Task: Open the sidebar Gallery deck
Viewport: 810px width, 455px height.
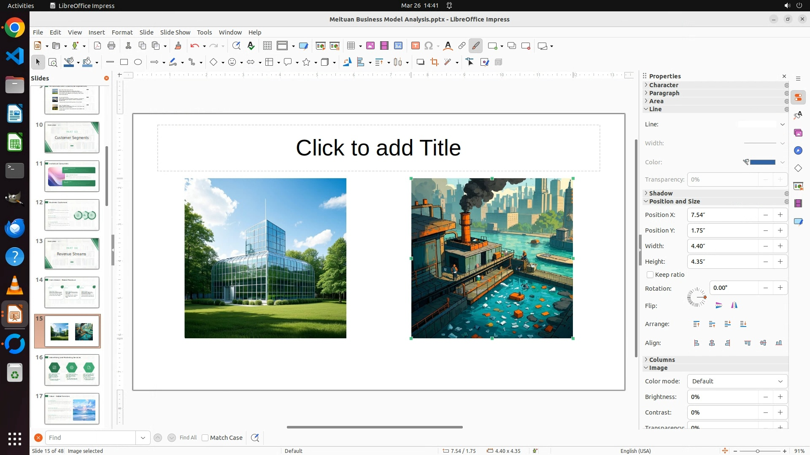Action: coord(798,133)
